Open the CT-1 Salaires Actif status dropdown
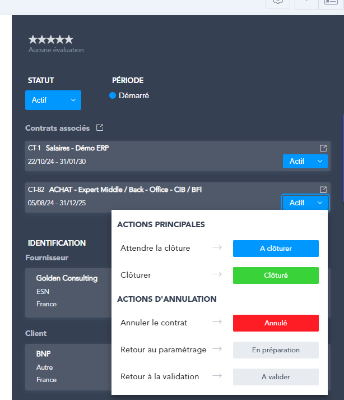344x400 pixels. [x=305, y=162]
